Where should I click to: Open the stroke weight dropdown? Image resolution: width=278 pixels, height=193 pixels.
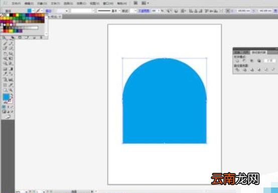[x=67, y=11]
